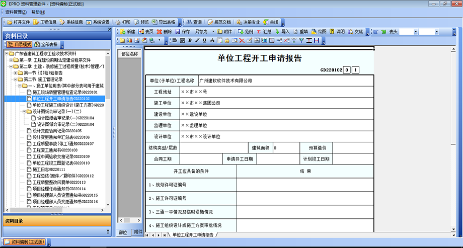The height and width of the screenshot is (248, 463).
Task: Open the 另存为 (Save As) dropdown arrow
Action: [213, 31]
